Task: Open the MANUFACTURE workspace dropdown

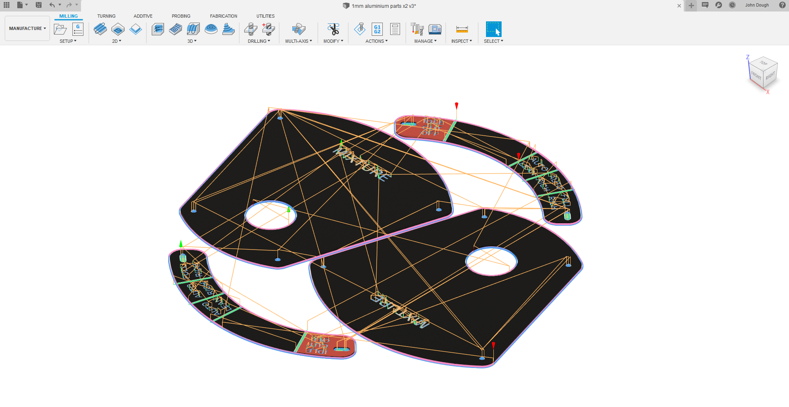Action: (x=27, y=28)
